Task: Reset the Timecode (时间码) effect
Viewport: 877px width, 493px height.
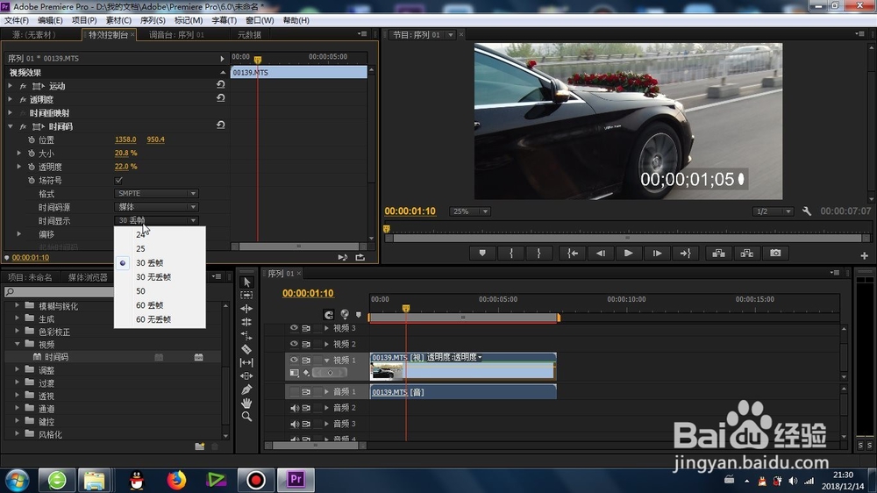Action: [220, 125]
